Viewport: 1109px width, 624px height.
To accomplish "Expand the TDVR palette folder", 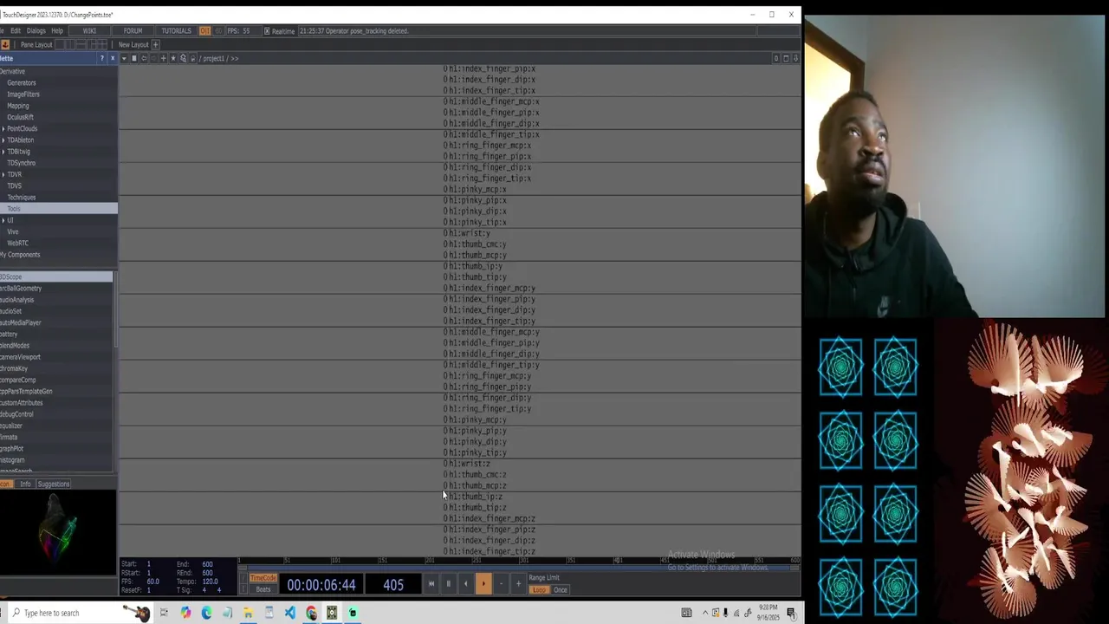I will pyautogui.click(x=3, y=174).
